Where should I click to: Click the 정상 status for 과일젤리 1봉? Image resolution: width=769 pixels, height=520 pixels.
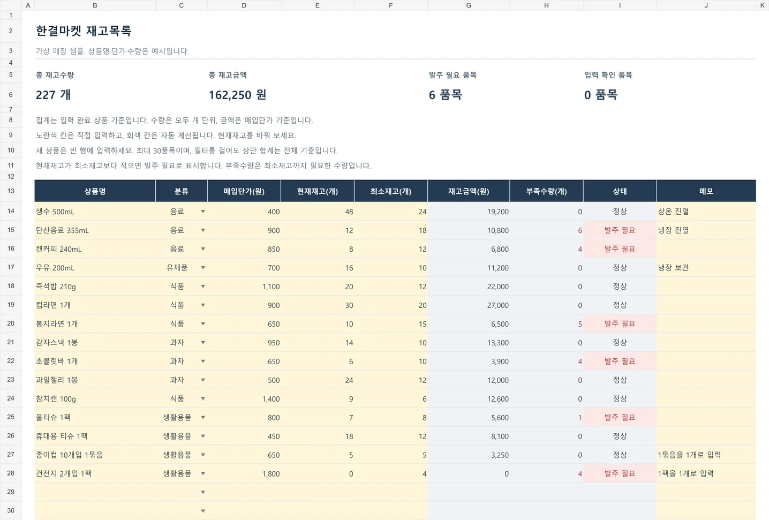tap(620, 380)
